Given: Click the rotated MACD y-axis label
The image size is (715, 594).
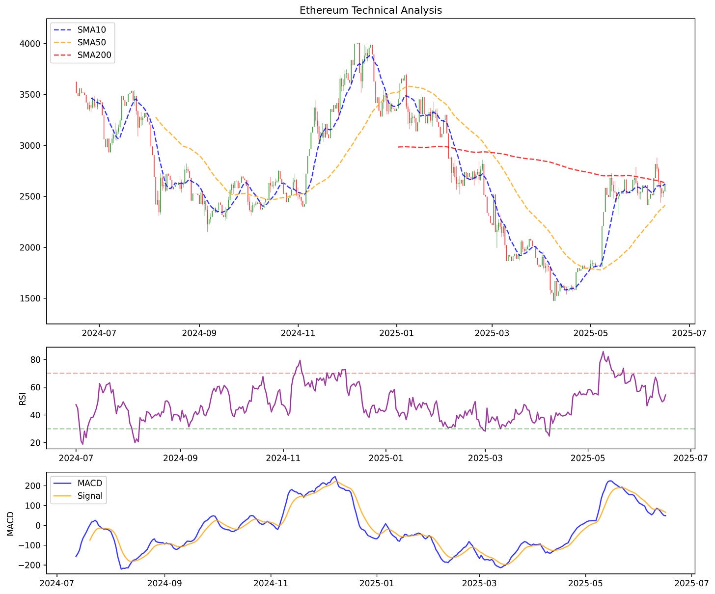Looking at the screenshot, I should [x=11, y=523].
